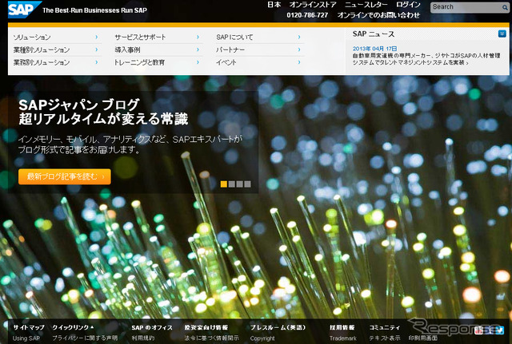Expand the サービスとサポート chevron
The image size is (512, 344).
(x=198, y=38)
